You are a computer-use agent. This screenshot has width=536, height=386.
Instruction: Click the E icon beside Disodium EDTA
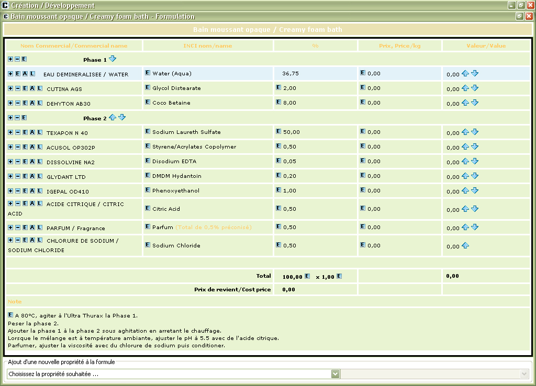148,161
